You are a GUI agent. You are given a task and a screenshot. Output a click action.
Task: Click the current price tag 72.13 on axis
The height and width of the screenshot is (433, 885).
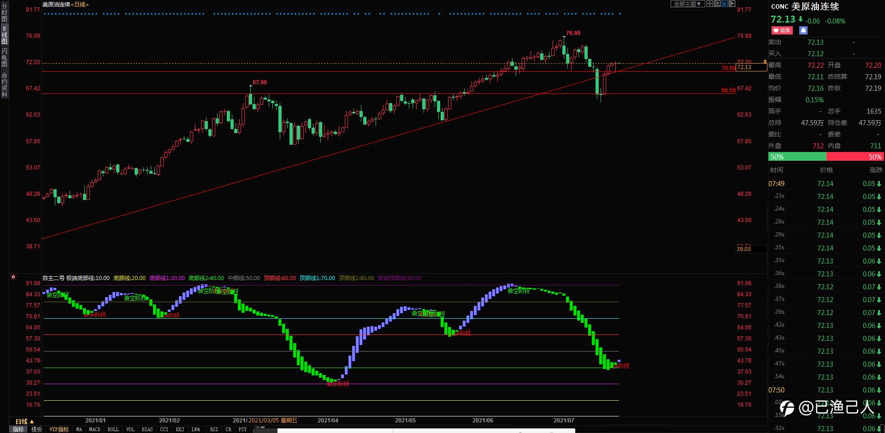coord(751,67)
